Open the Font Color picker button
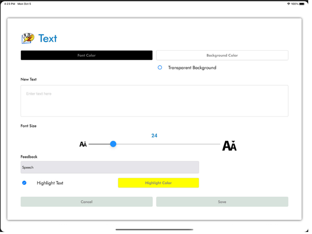The width and height of the screenshot is (312, 234). (86, 55)
